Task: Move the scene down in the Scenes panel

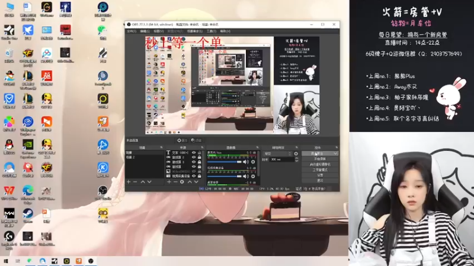Action: [x=149, y=182]
